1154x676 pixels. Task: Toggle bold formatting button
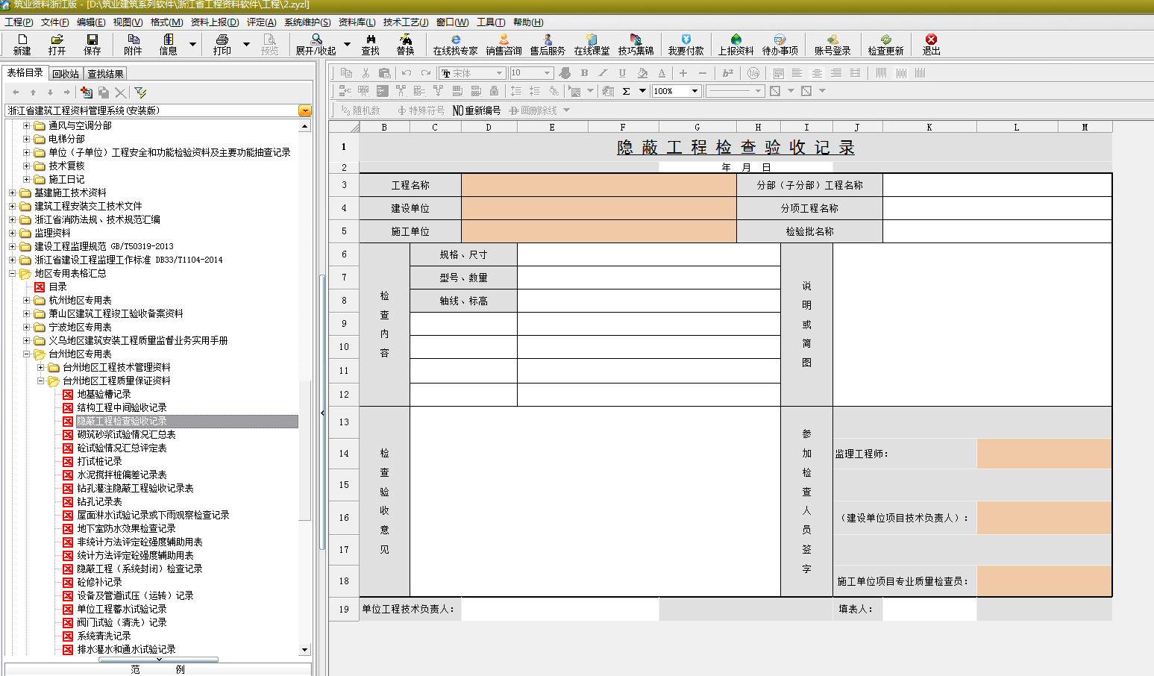[x=584, y=73]
